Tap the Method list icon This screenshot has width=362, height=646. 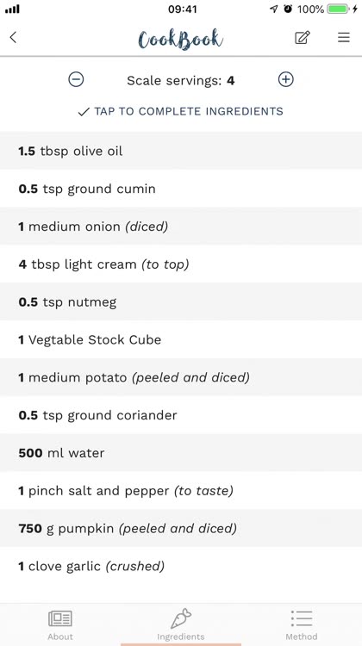(x=302, y=618)
